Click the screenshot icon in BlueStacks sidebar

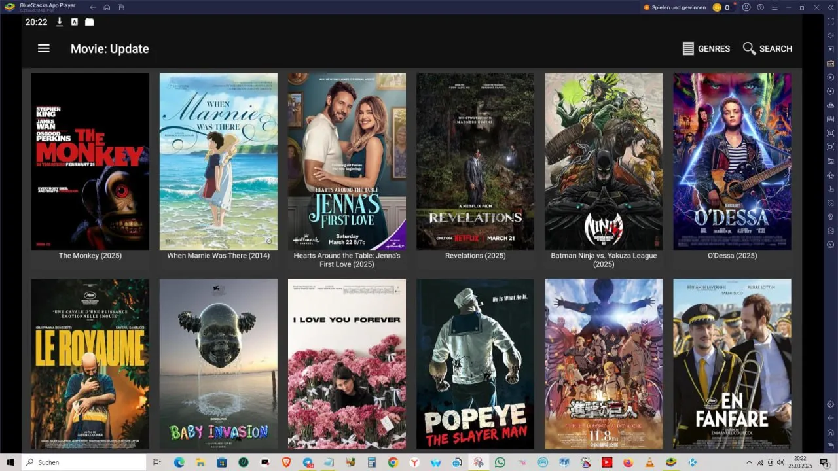click(830, 133)
